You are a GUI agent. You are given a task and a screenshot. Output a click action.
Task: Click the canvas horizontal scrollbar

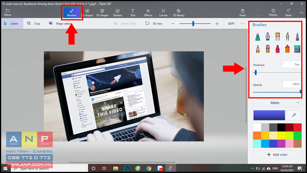(x=122, y=162)
